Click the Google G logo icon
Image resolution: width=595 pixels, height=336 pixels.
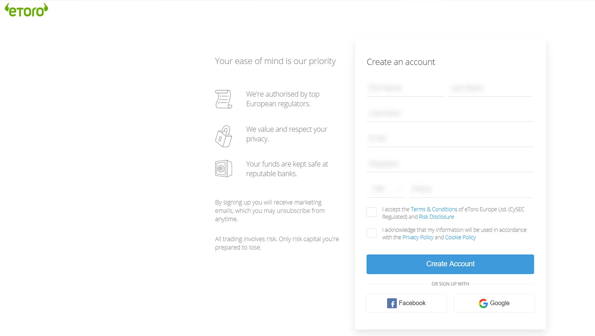(x=483, y=303)
